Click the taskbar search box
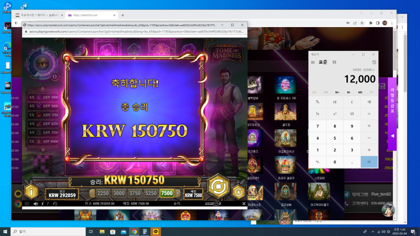The height and width of the screenshot is (236, 420). pyautogui.click(x=48, y=232)
